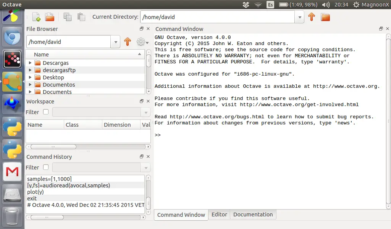Click the Wi-Fi network indicator
391x229 pixels.
258,5
